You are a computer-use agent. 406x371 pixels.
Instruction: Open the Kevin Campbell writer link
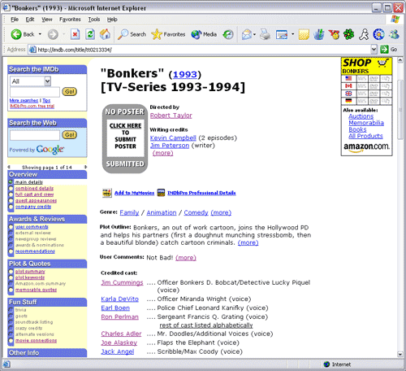coord(173,138)
